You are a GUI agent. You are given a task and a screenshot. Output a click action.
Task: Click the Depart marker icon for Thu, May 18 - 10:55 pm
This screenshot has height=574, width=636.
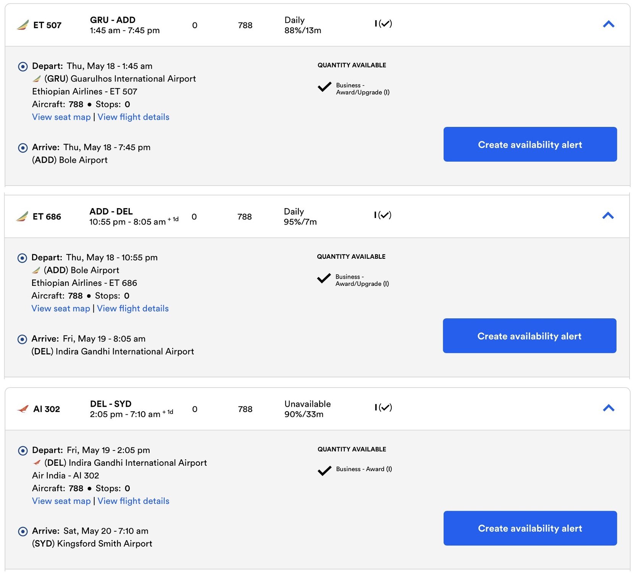[x=23, y=258]
